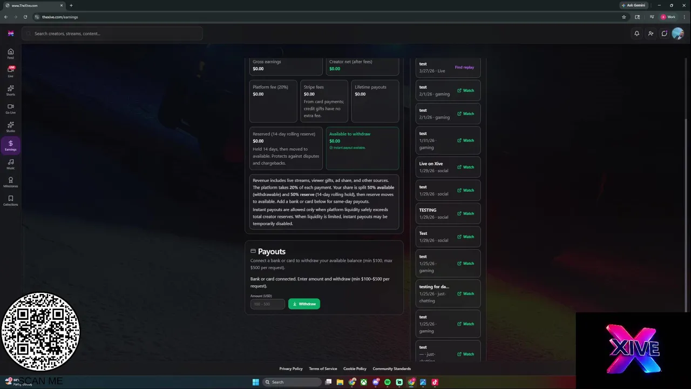The height and width of the screenshot is (389, 691).
Task: Click the Available to withdraw card
Action: click(x=362, y=149)
